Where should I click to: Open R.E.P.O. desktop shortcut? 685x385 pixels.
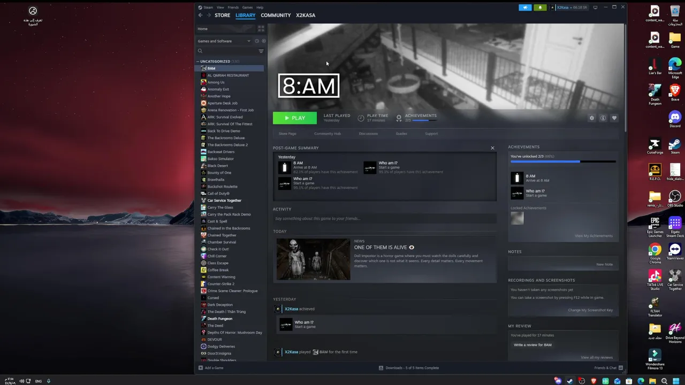coord(655,172)
